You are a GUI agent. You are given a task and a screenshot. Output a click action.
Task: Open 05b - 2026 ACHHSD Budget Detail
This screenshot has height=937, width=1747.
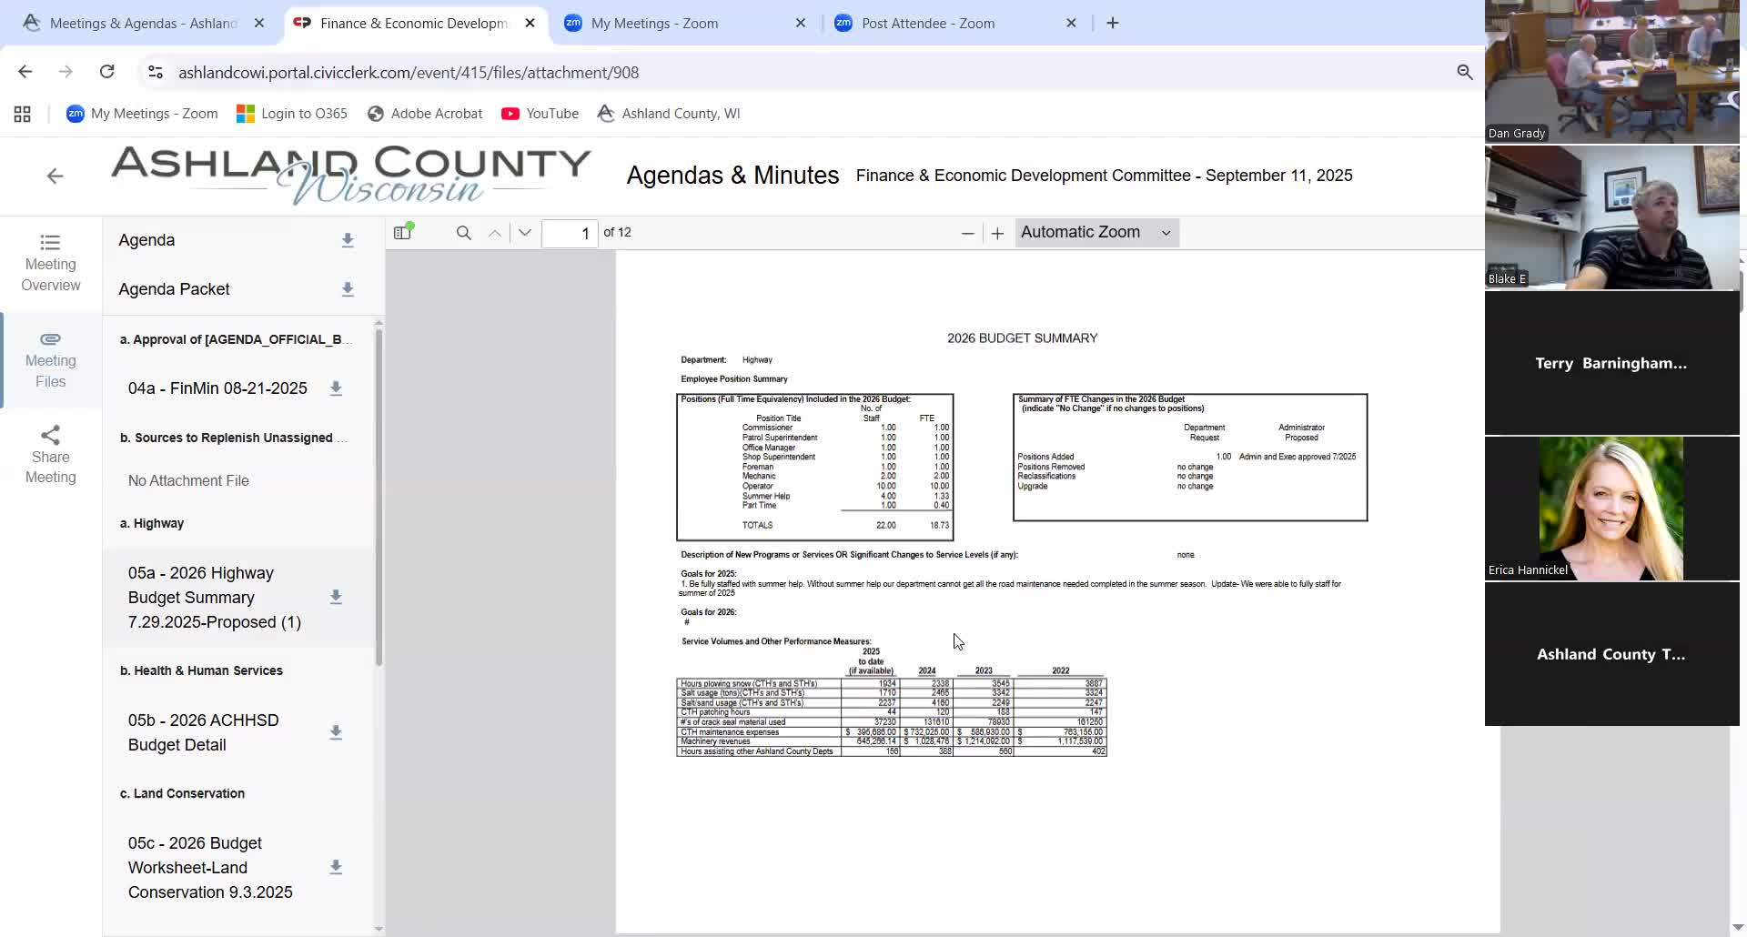[204, 732]
